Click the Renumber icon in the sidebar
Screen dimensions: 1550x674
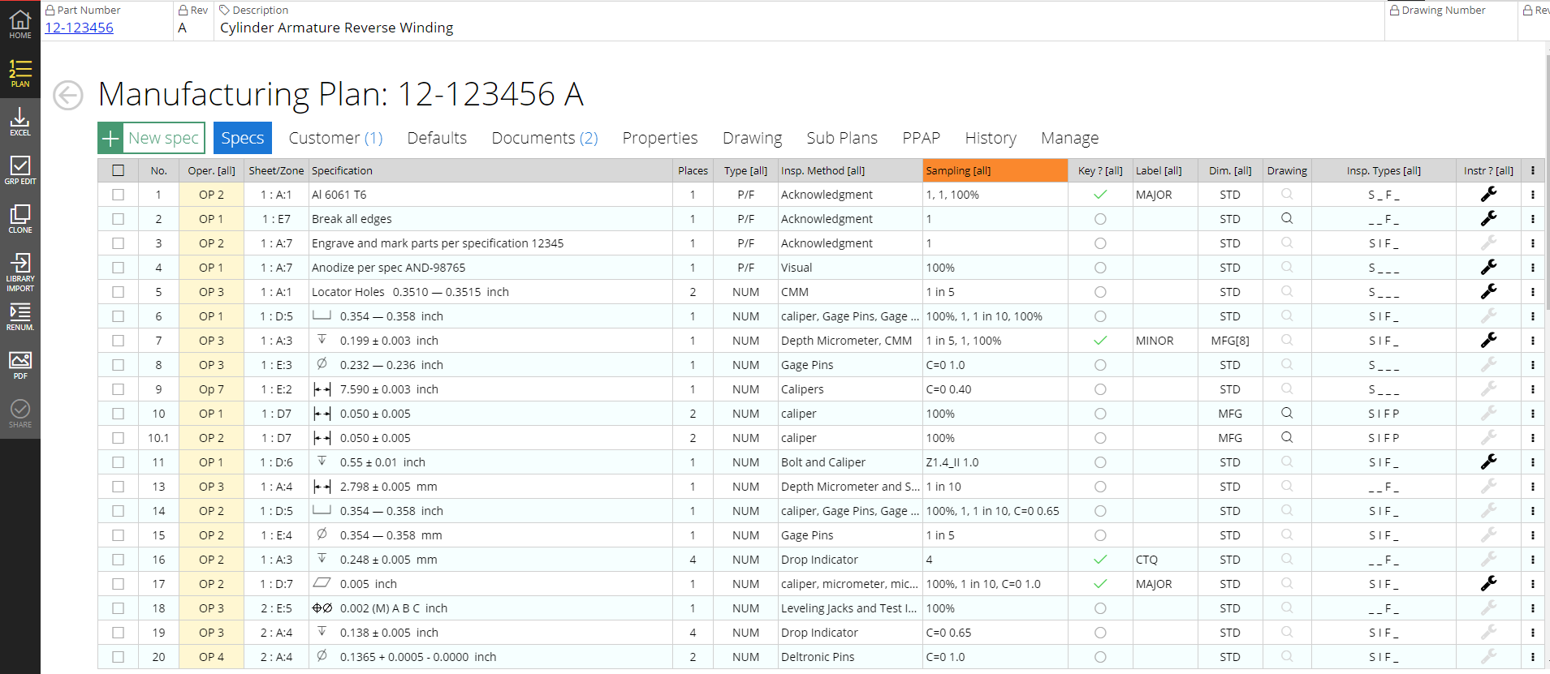20,317
